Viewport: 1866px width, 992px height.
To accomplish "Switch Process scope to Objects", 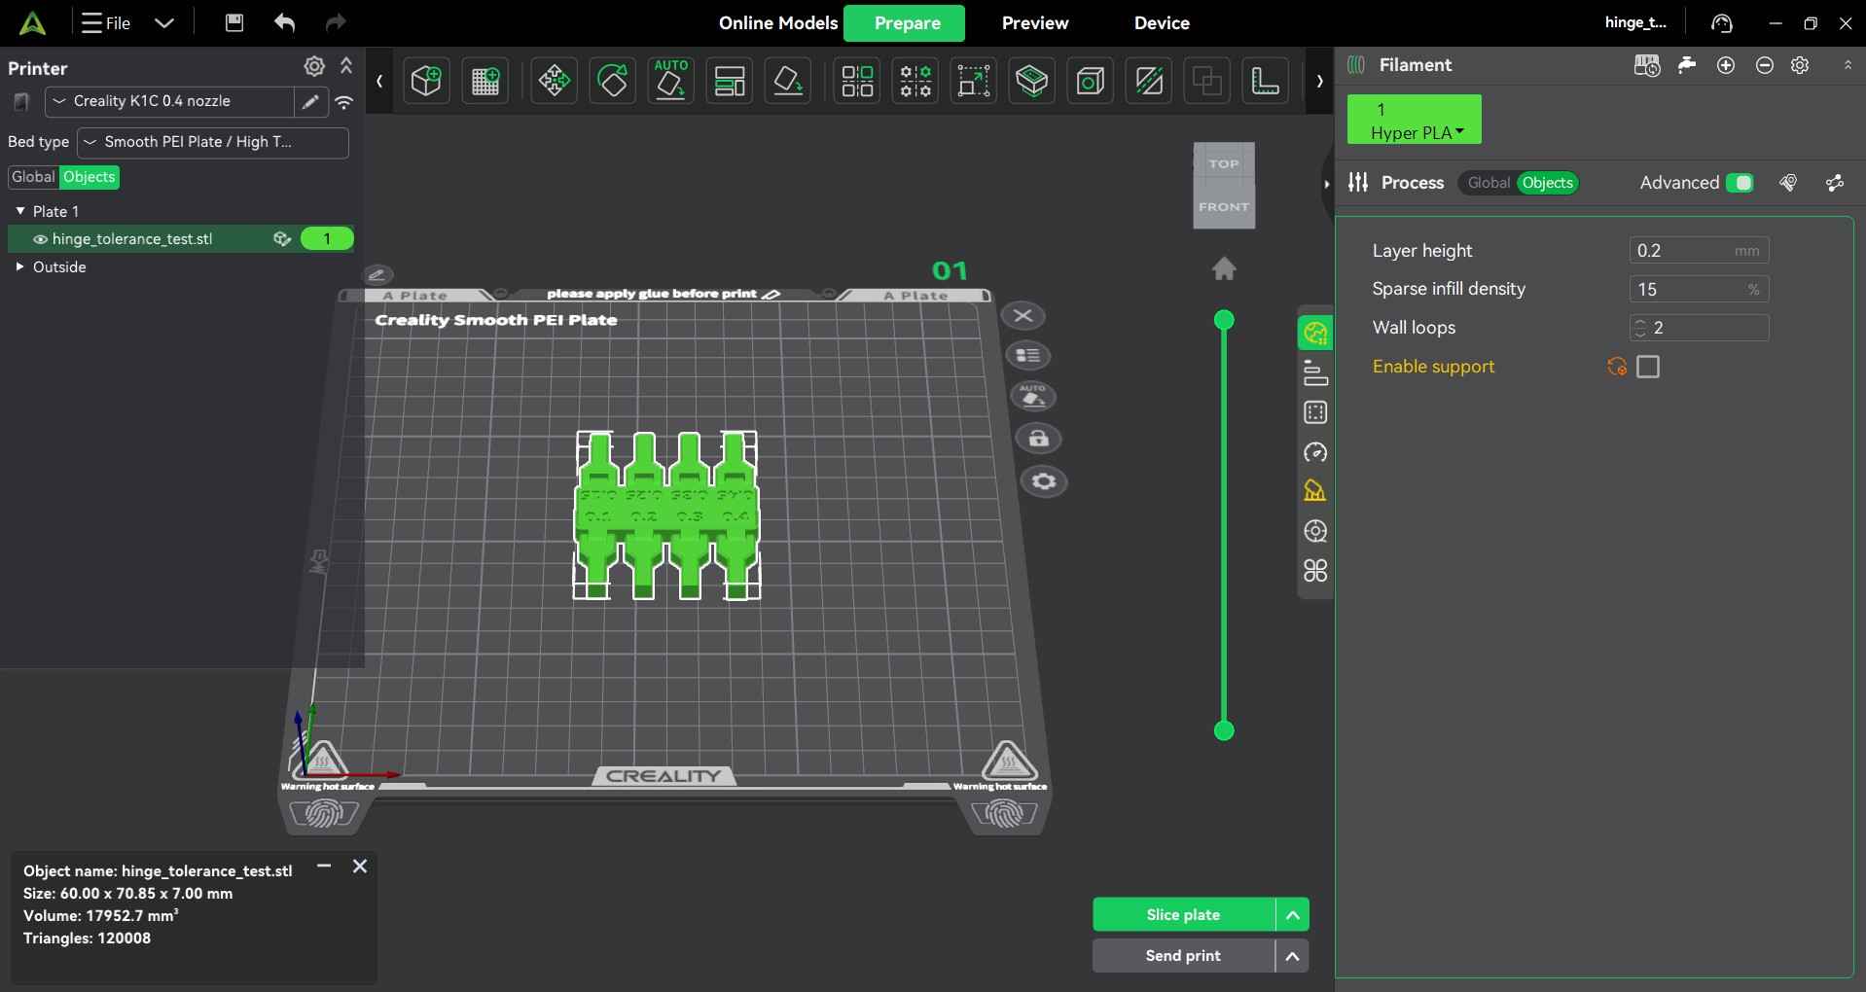I will tap(1547, 183).
